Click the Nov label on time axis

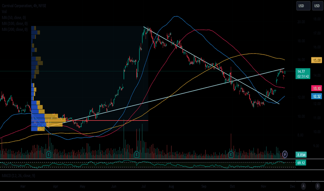[264, 186]
